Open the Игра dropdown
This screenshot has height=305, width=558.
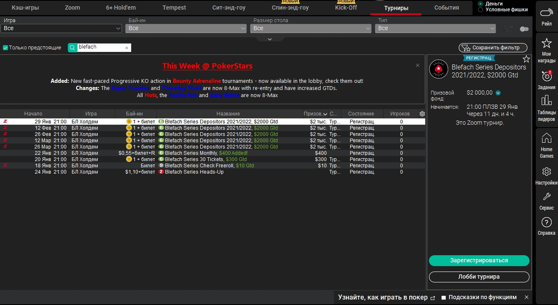61,28
